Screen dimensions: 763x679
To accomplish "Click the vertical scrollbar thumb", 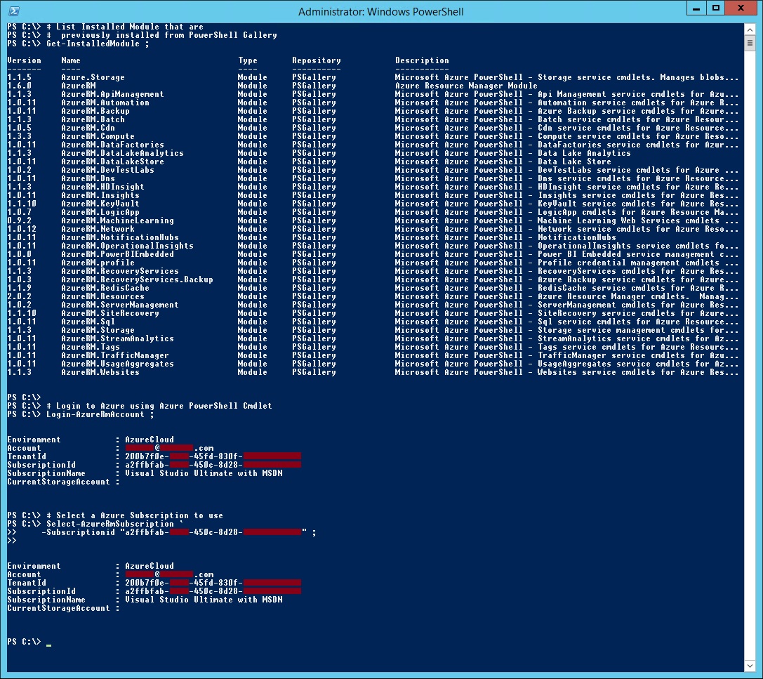I will click(750, 43).
